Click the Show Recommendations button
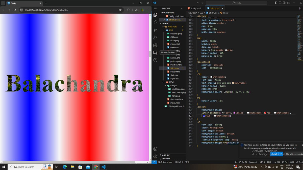This screenshot has width=303, height=170. coord(294,154)
